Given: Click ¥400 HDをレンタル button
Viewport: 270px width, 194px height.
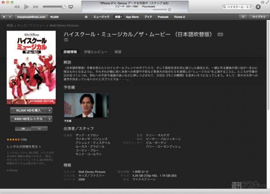Looking at the screenshot, I should [x=28, y=119].
